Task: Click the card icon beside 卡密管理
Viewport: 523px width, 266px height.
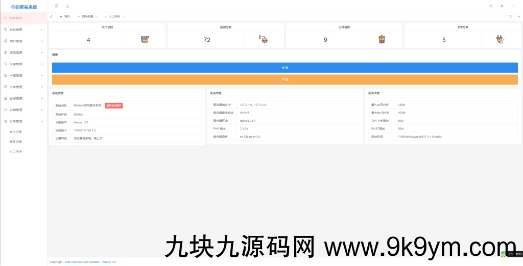Action: [6, 76]
